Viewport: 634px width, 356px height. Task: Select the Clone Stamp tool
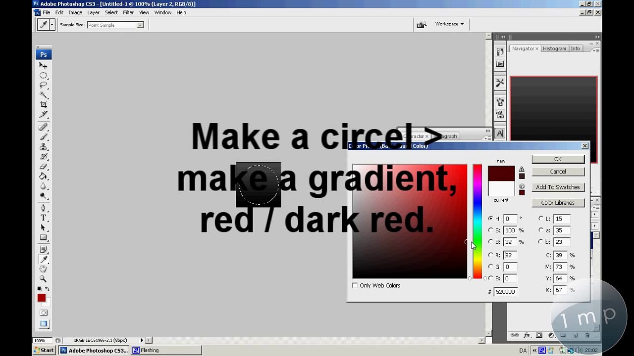pos(44,147)
